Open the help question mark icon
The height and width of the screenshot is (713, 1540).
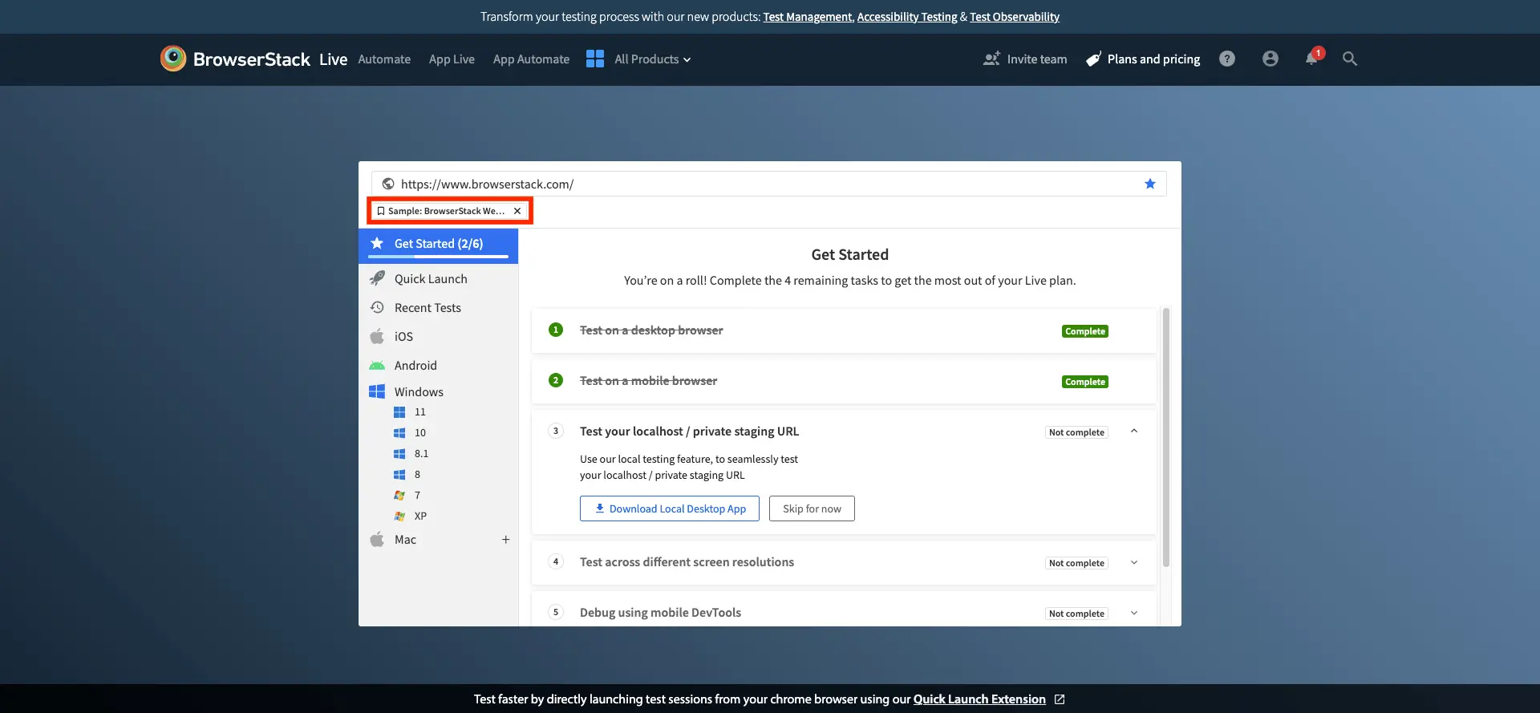click(1226, 59)
